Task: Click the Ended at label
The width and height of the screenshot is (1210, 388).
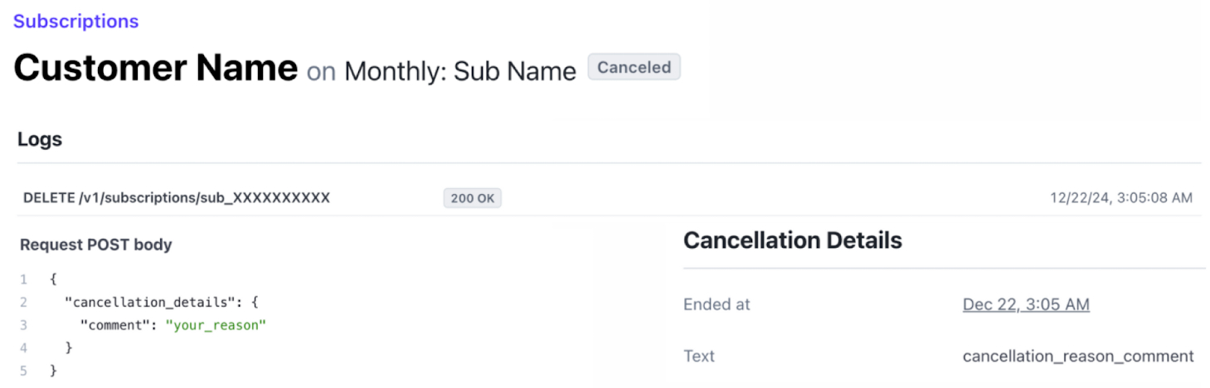Action: tap(717, 304)
